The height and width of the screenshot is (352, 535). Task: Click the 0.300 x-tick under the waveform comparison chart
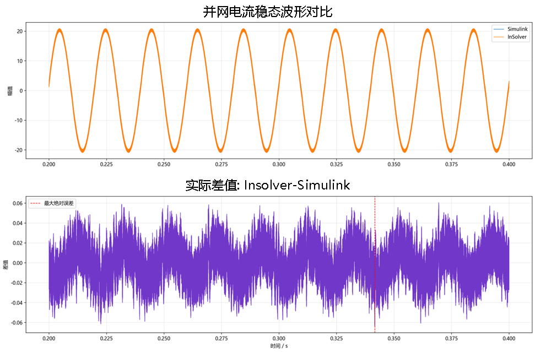(x=279, y=164)
